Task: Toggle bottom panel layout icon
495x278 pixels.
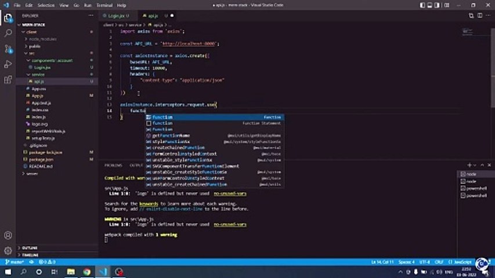Action: (x=429, y=5)
